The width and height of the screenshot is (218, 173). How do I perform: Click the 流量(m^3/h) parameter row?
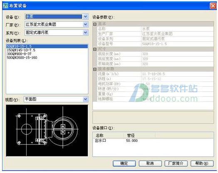pyautogui.click(x=155, y=74)
